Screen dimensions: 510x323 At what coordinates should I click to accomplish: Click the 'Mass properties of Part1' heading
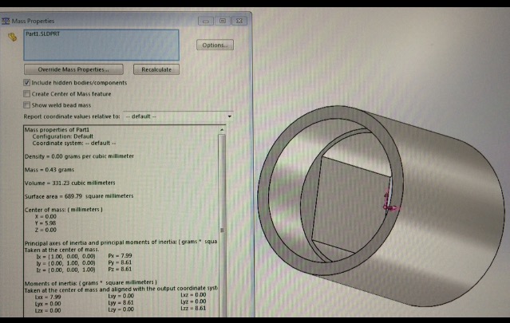tap(57, 130)
